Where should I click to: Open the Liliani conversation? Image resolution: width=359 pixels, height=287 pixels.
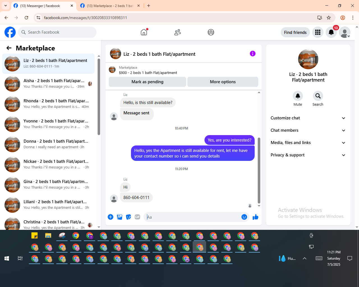click(48, 205)
